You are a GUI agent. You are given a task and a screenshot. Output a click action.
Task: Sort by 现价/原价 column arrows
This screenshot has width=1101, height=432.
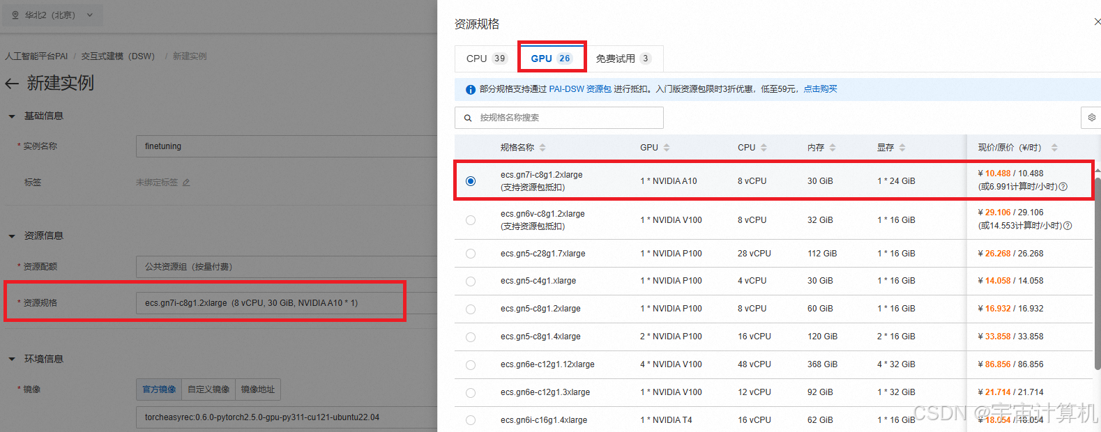tap(1054, 148)
